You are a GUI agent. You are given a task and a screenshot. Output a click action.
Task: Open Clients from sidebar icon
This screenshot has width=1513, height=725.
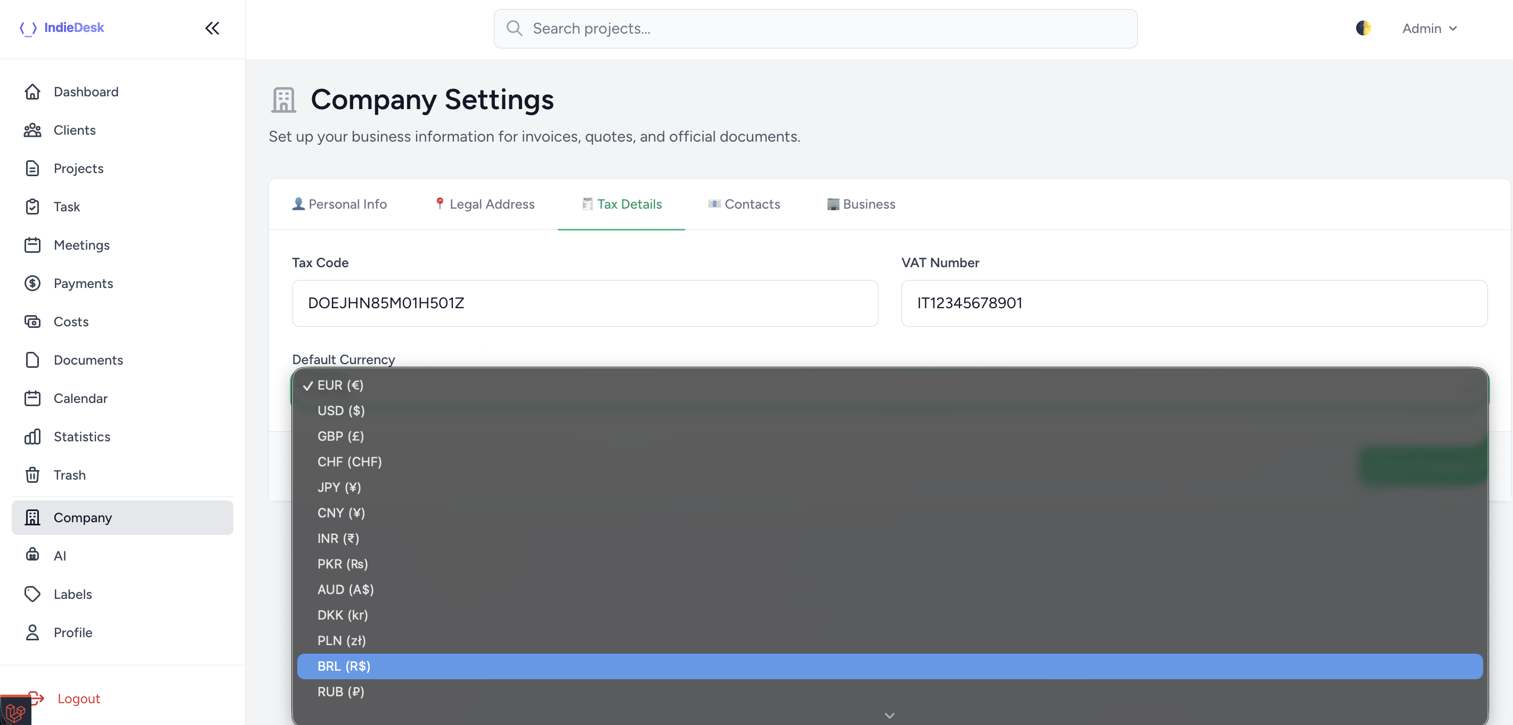click(x=32, y=130)
